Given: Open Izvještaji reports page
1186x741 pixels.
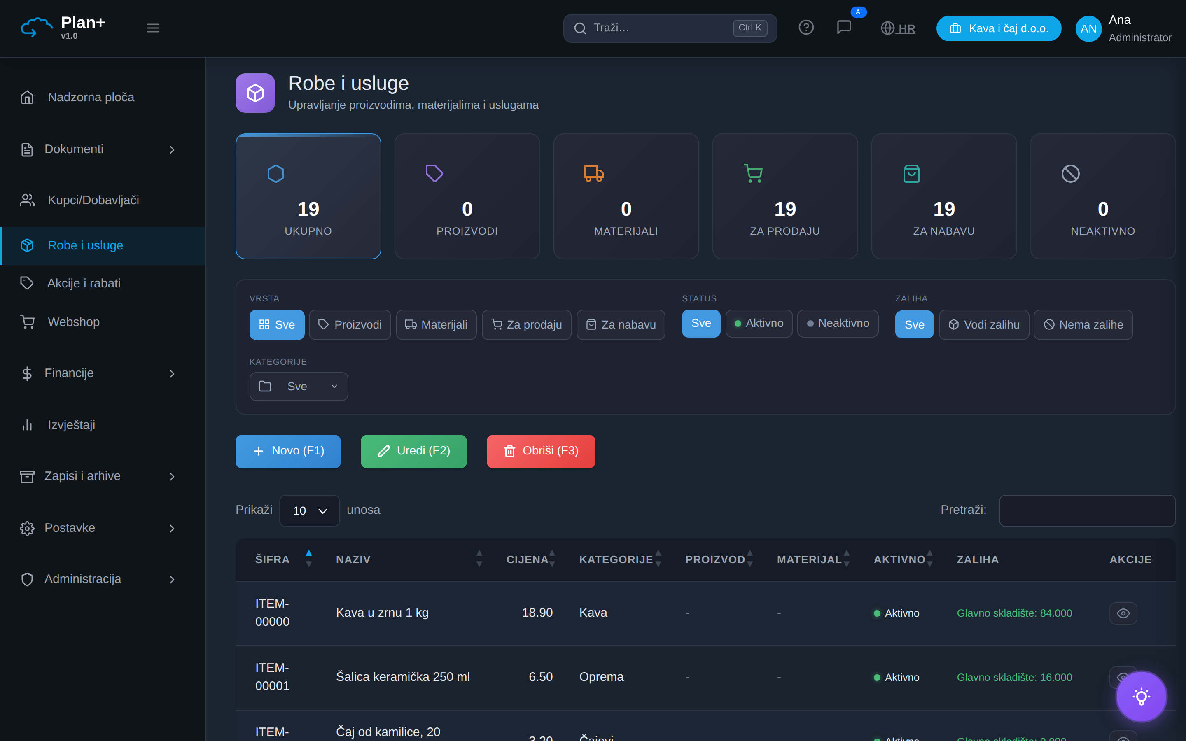Looking at the screenshot, I should [x=71, y=425].
